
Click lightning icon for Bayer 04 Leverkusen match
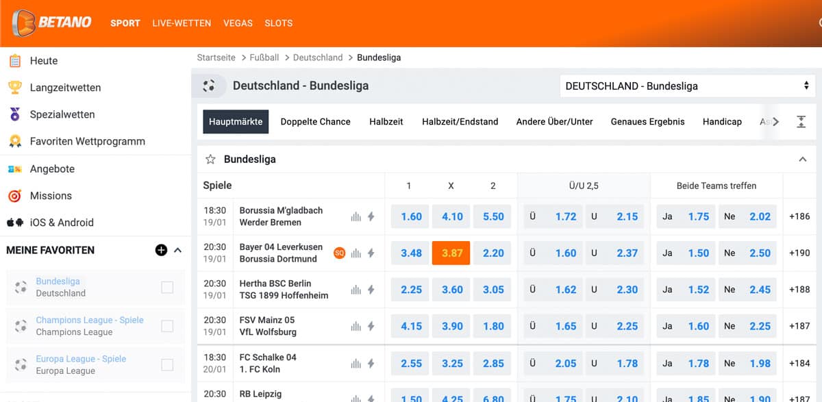(371, 253)
